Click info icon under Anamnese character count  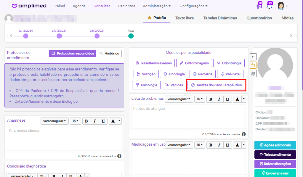pos(119,156)
